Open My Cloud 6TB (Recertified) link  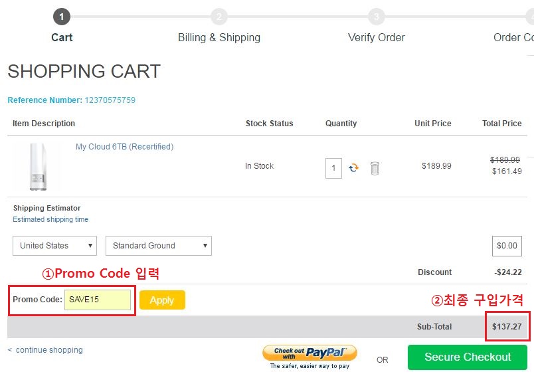(124, 147)
